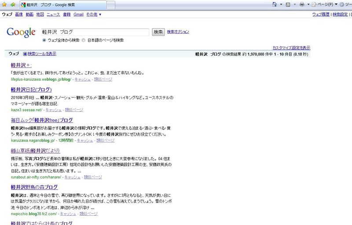Open カスタマイズ設定を表示 link
Viewport: 352px width, 225px height.
[291, 48]
